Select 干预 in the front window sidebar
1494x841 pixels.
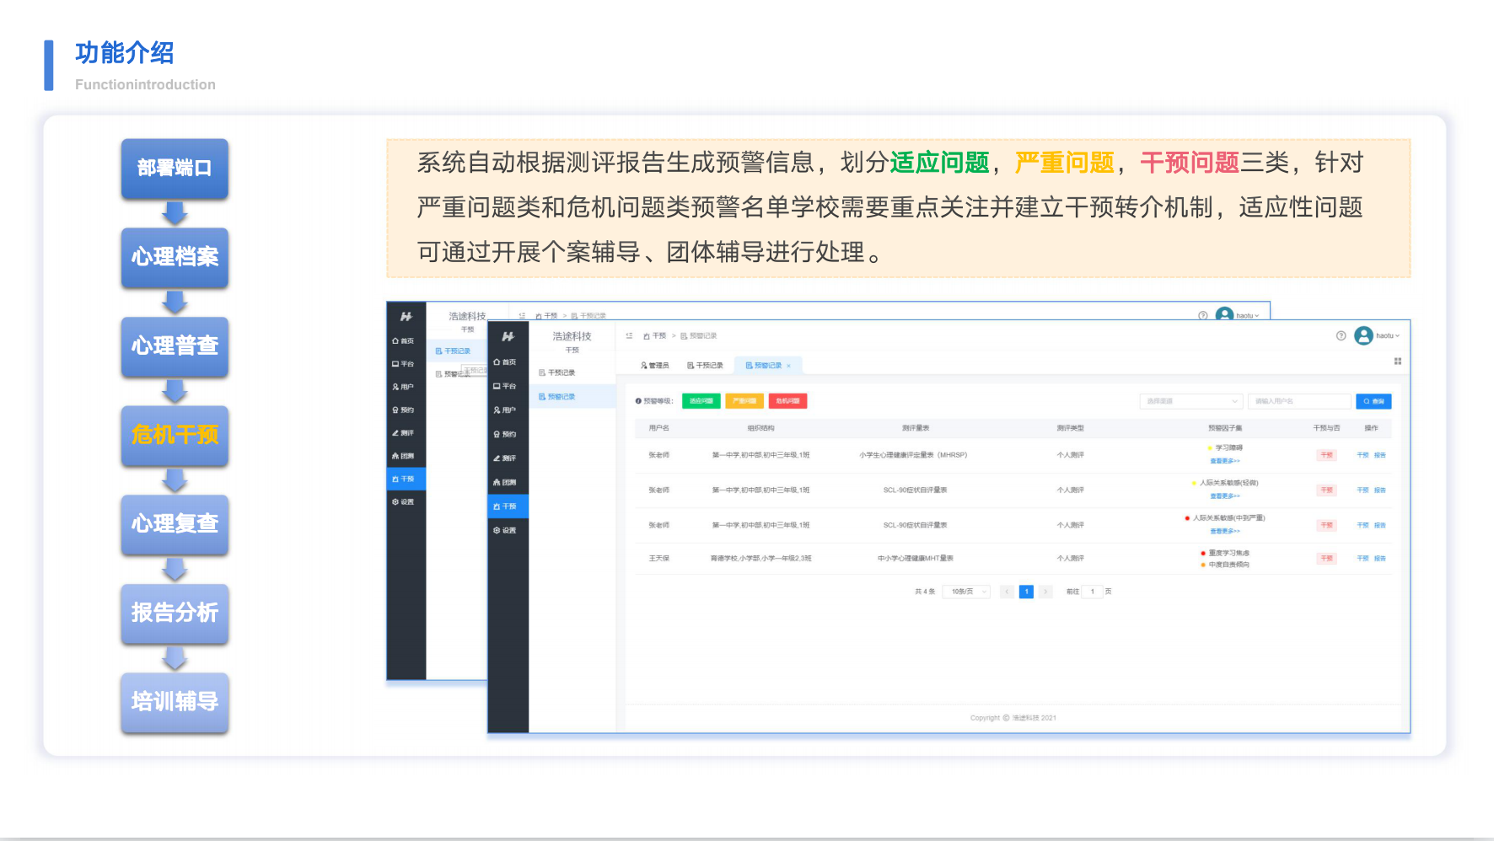coord(508,506)
